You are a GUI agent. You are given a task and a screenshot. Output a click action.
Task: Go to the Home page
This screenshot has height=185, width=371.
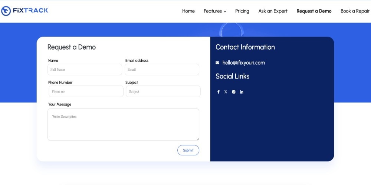coord(188,11)
